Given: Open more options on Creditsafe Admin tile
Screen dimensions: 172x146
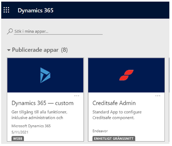Looking at the screenshot, I should 158,96.
